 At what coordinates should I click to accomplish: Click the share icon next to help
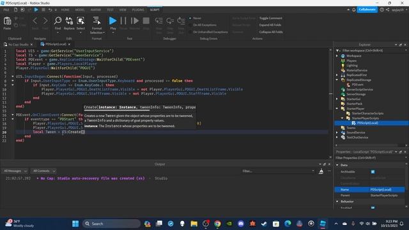(x=388, y=10)
